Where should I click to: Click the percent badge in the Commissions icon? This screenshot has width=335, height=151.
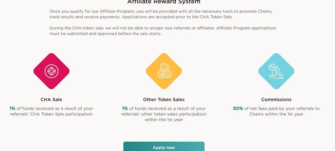[272, 67]
